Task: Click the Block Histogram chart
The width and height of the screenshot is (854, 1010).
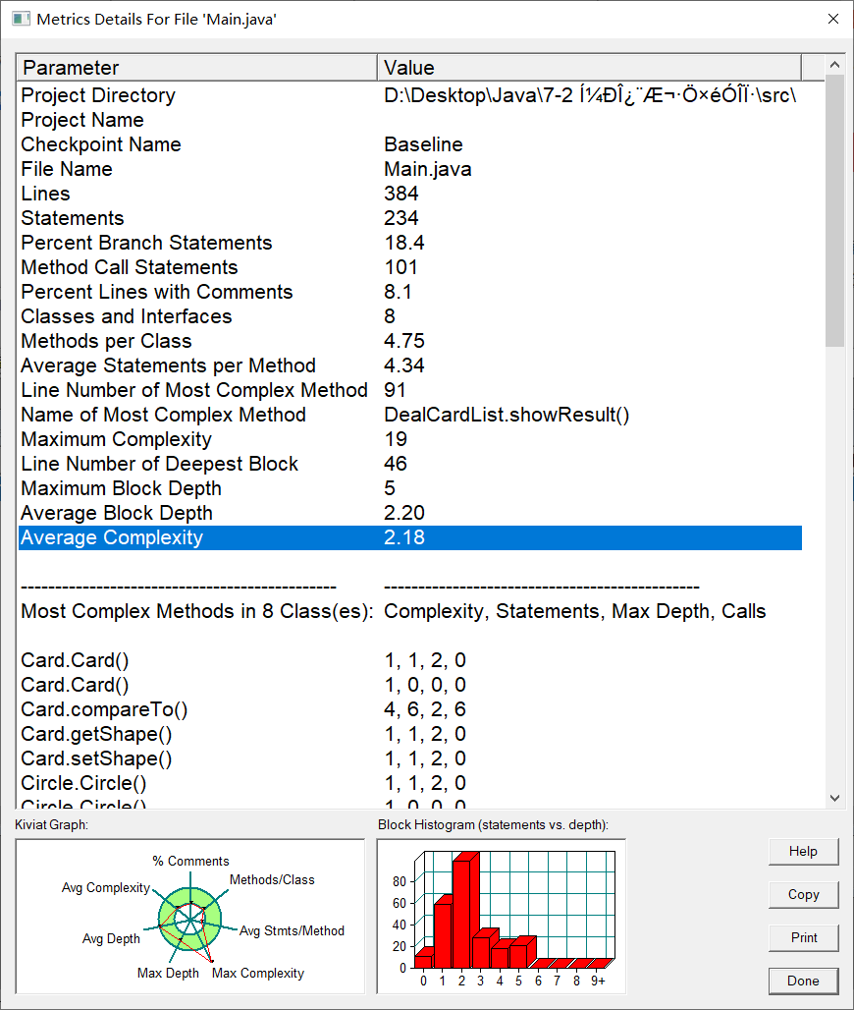Action: (x=502, y=917)
